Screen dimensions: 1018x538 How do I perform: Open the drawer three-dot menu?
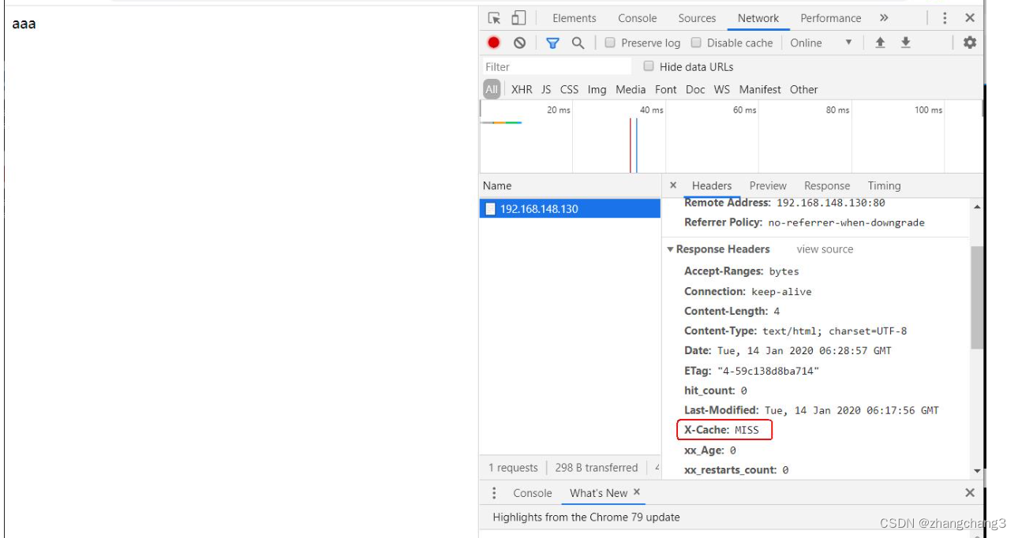pyautogui.click(x=495, y=493)
